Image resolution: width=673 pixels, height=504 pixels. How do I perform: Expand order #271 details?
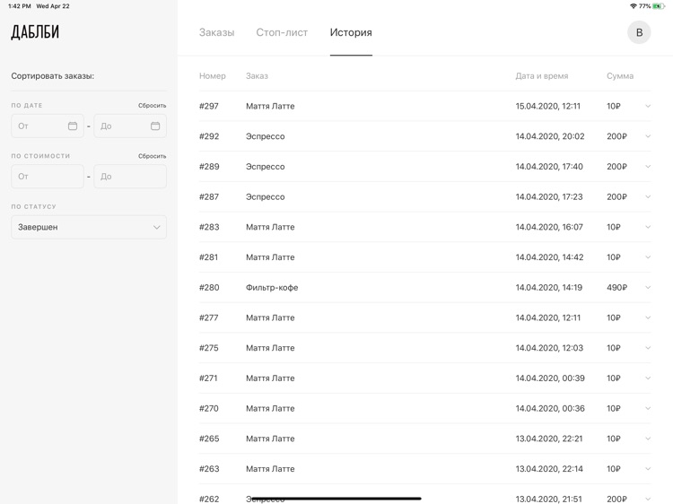648,378
